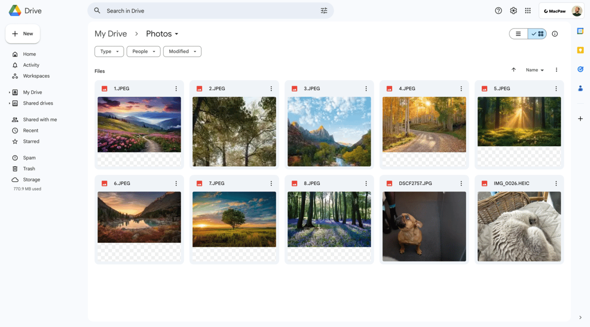
Task: Open the Google apps grid icon
Action: [528, 11]
